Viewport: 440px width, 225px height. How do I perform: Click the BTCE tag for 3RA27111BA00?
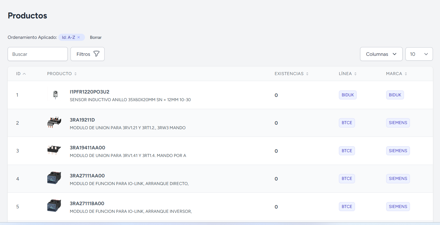[x=347, y=207]
